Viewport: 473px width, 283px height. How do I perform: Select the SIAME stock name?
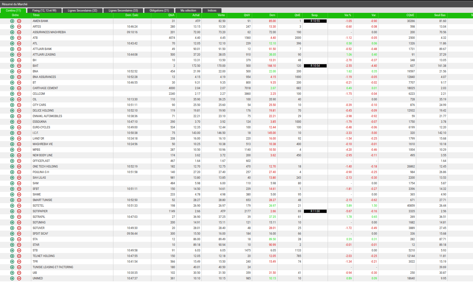37,194
